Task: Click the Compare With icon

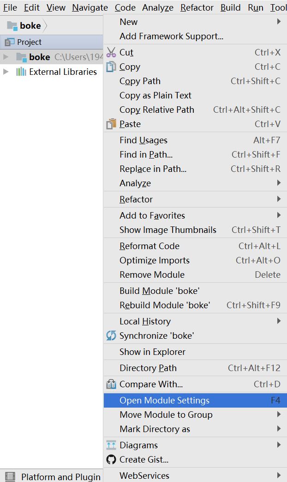Action: [x=111, y=384]
